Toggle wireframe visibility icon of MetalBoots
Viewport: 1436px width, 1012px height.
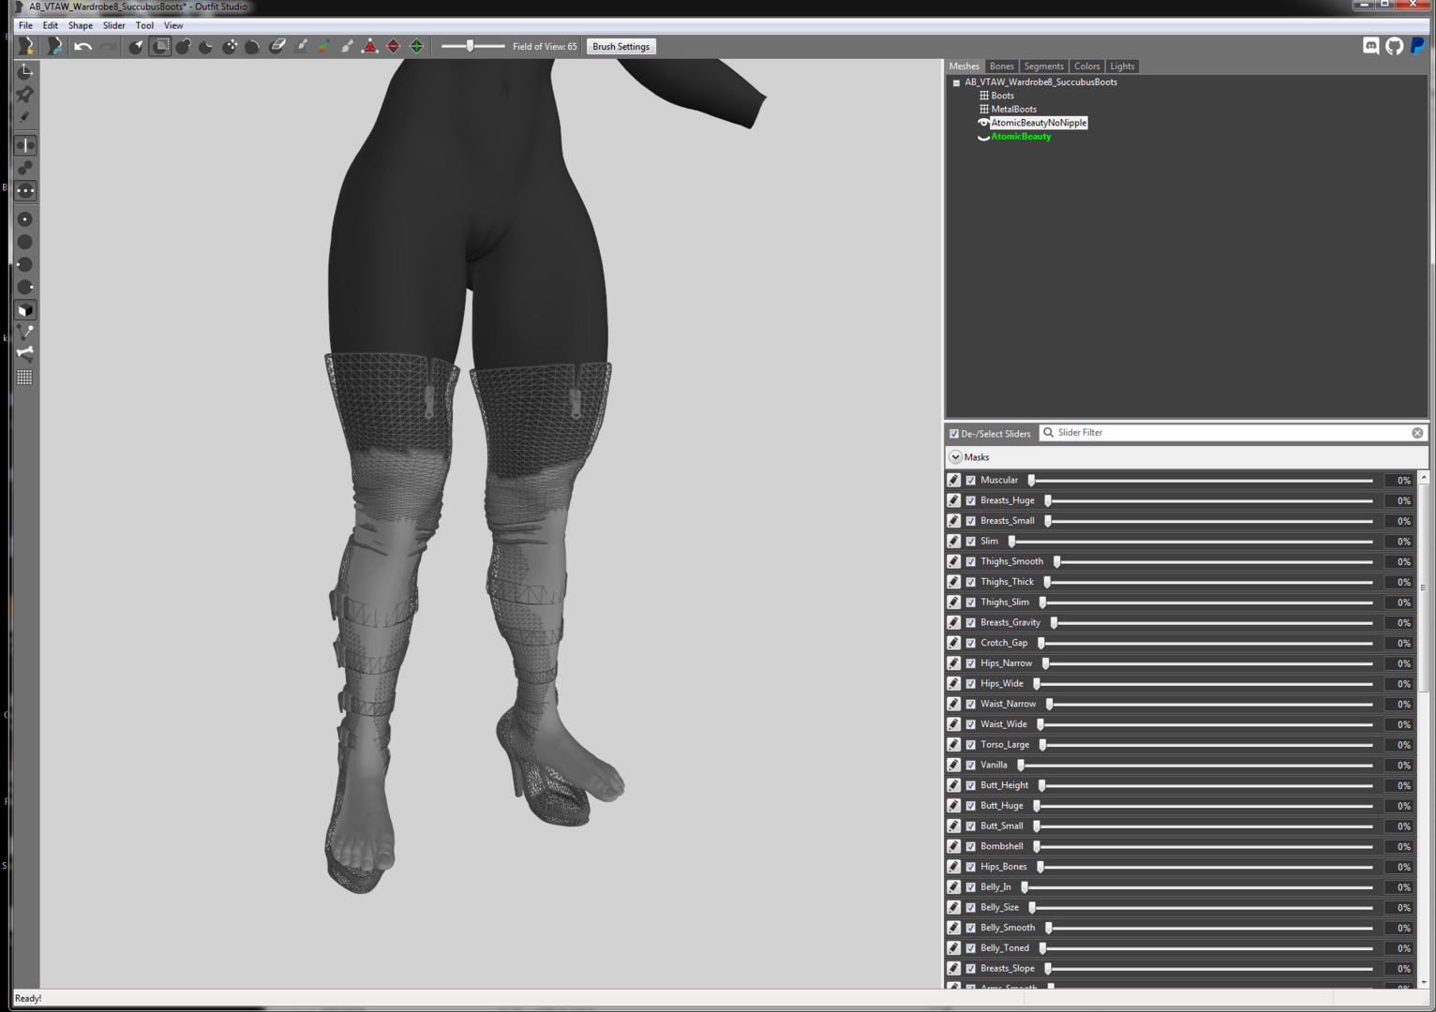[x=984, y=110]
